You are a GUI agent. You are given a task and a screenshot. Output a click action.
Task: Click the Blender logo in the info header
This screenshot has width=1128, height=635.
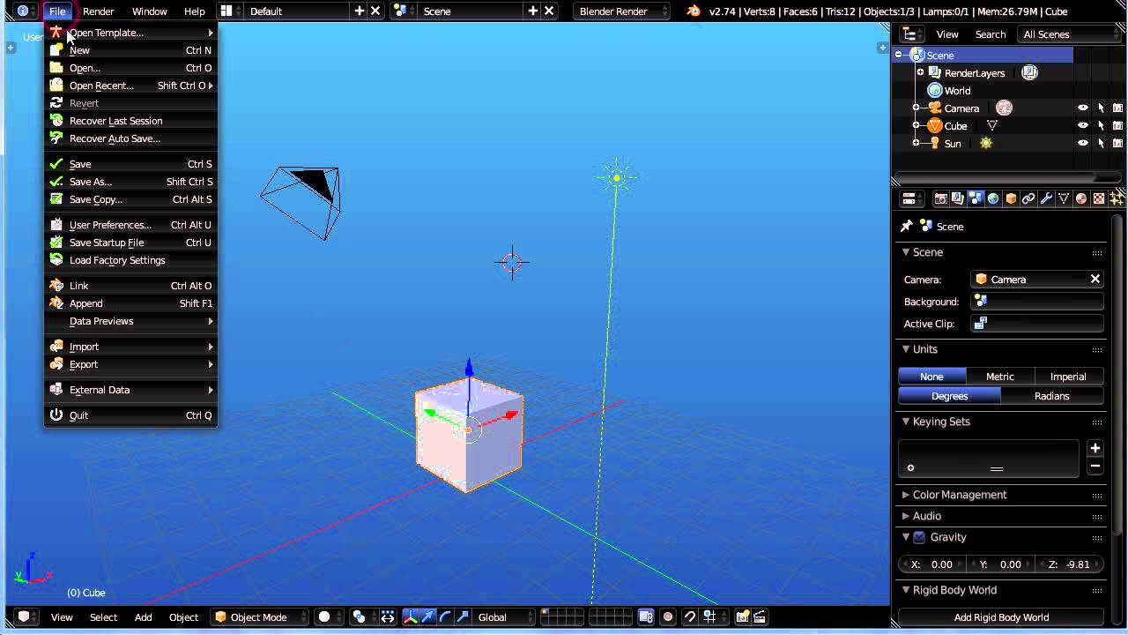coord(694,11)
